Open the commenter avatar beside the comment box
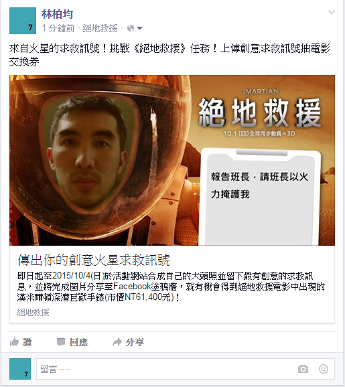The width and height of the screenshot is (345, 387). [20, 369]
